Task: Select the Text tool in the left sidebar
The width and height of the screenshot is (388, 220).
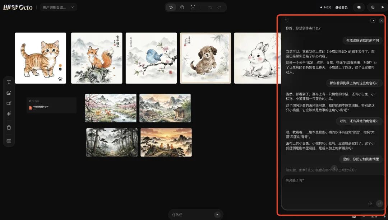Action: click(x=9, y=82)
